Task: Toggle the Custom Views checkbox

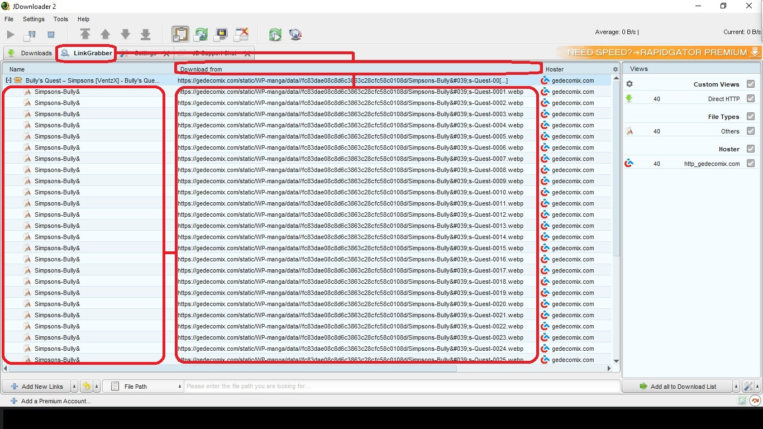Action: (751, 84)
